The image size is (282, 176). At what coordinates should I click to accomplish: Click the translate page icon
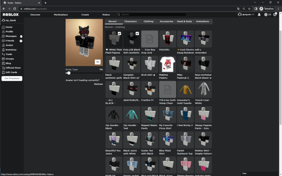point(238,9)
